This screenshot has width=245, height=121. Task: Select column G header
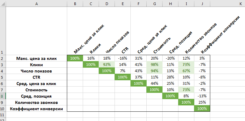tap(154, 4)
